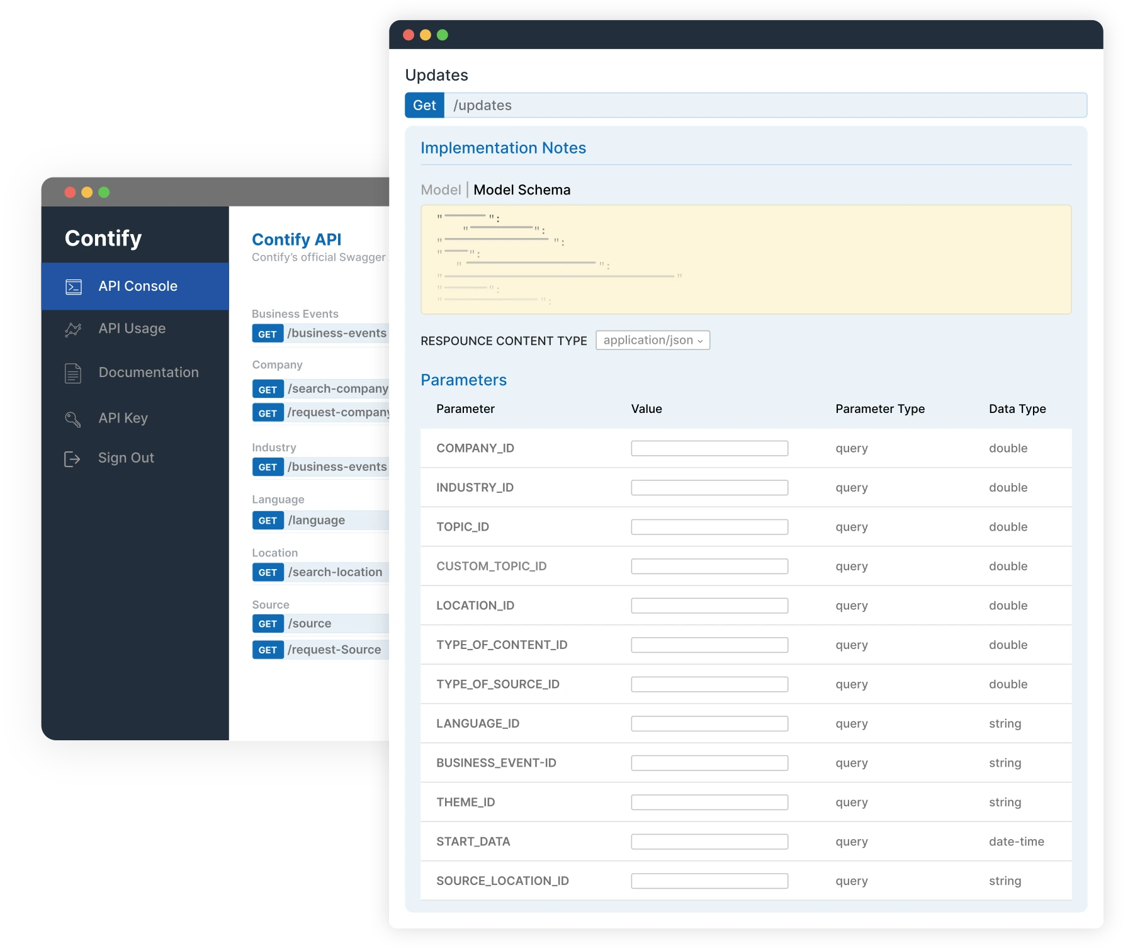
Task: Open API Console in the sidebar
Action: [x=135, y=286]
